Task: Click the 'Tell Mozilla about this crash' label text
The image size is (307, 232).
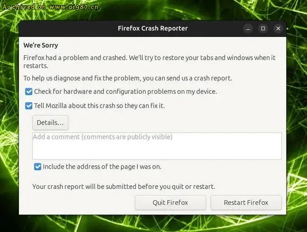Action: click(99, 106)
